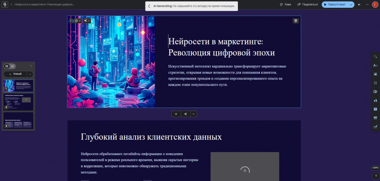Open the video and media embed panel
This screenshot has width=380, height=181.
click(375, 109)
